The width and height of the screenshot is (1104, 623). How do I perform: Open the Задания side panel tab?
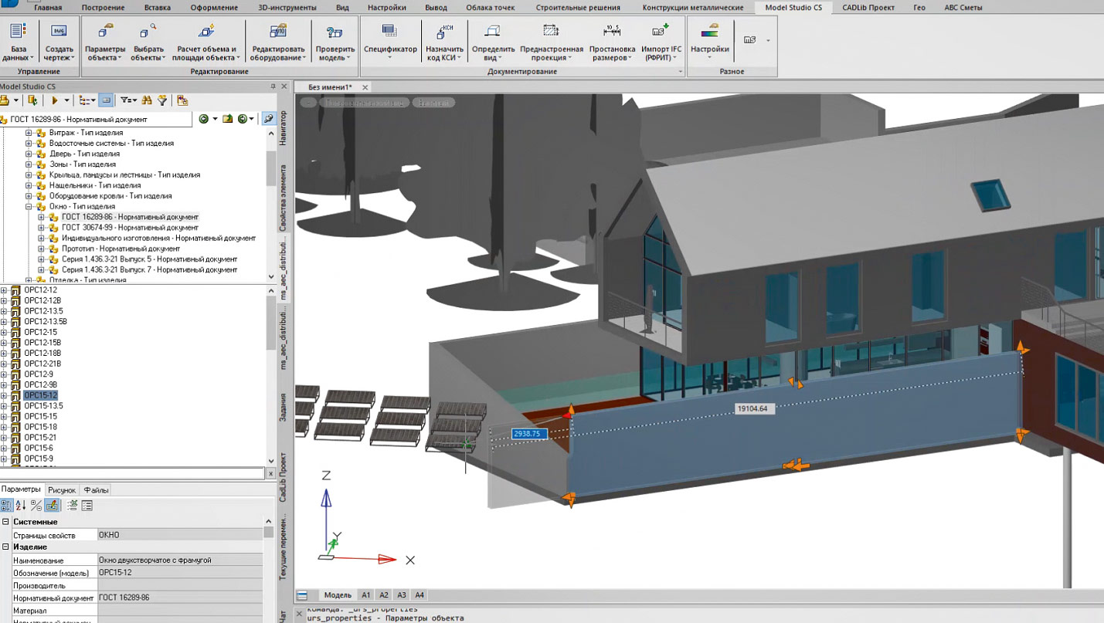click(283, 408)
